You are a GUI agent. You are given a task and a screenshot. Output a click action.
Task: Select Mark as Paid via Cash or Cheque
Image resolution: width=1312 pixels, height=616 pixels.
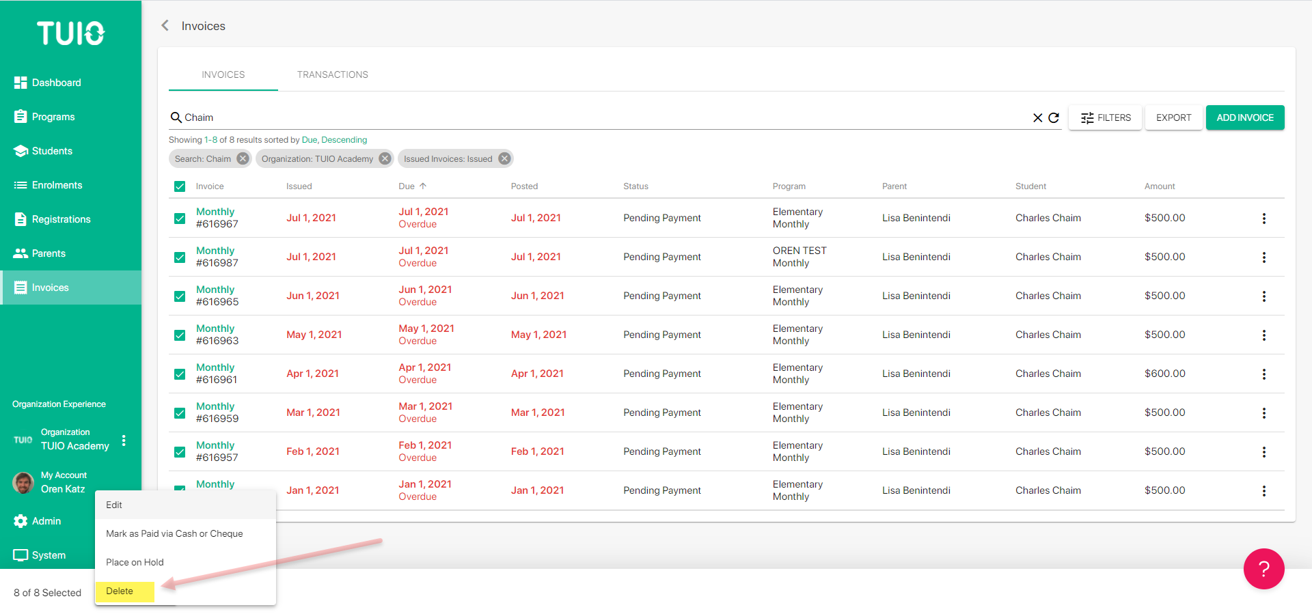[x=185, y=533]
